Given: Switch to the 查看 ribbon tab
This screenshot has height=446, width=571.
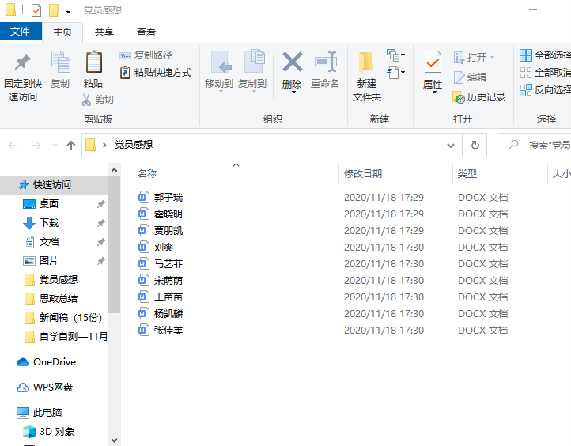Looking at the screenshot, I should pos(146,32).
